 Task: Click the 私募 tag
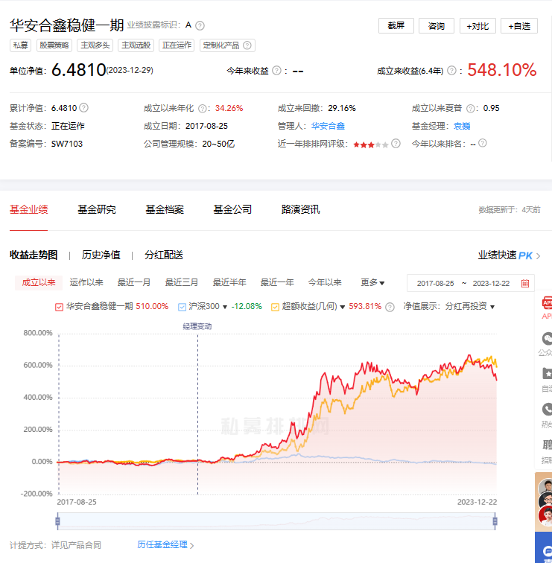coord(20,45)
